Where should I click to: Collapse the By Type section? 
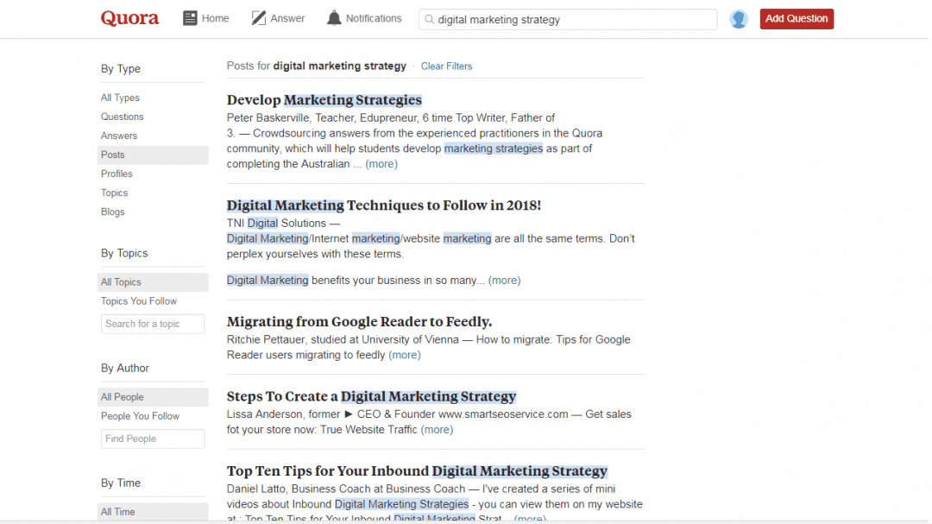(x=119, y=68)
